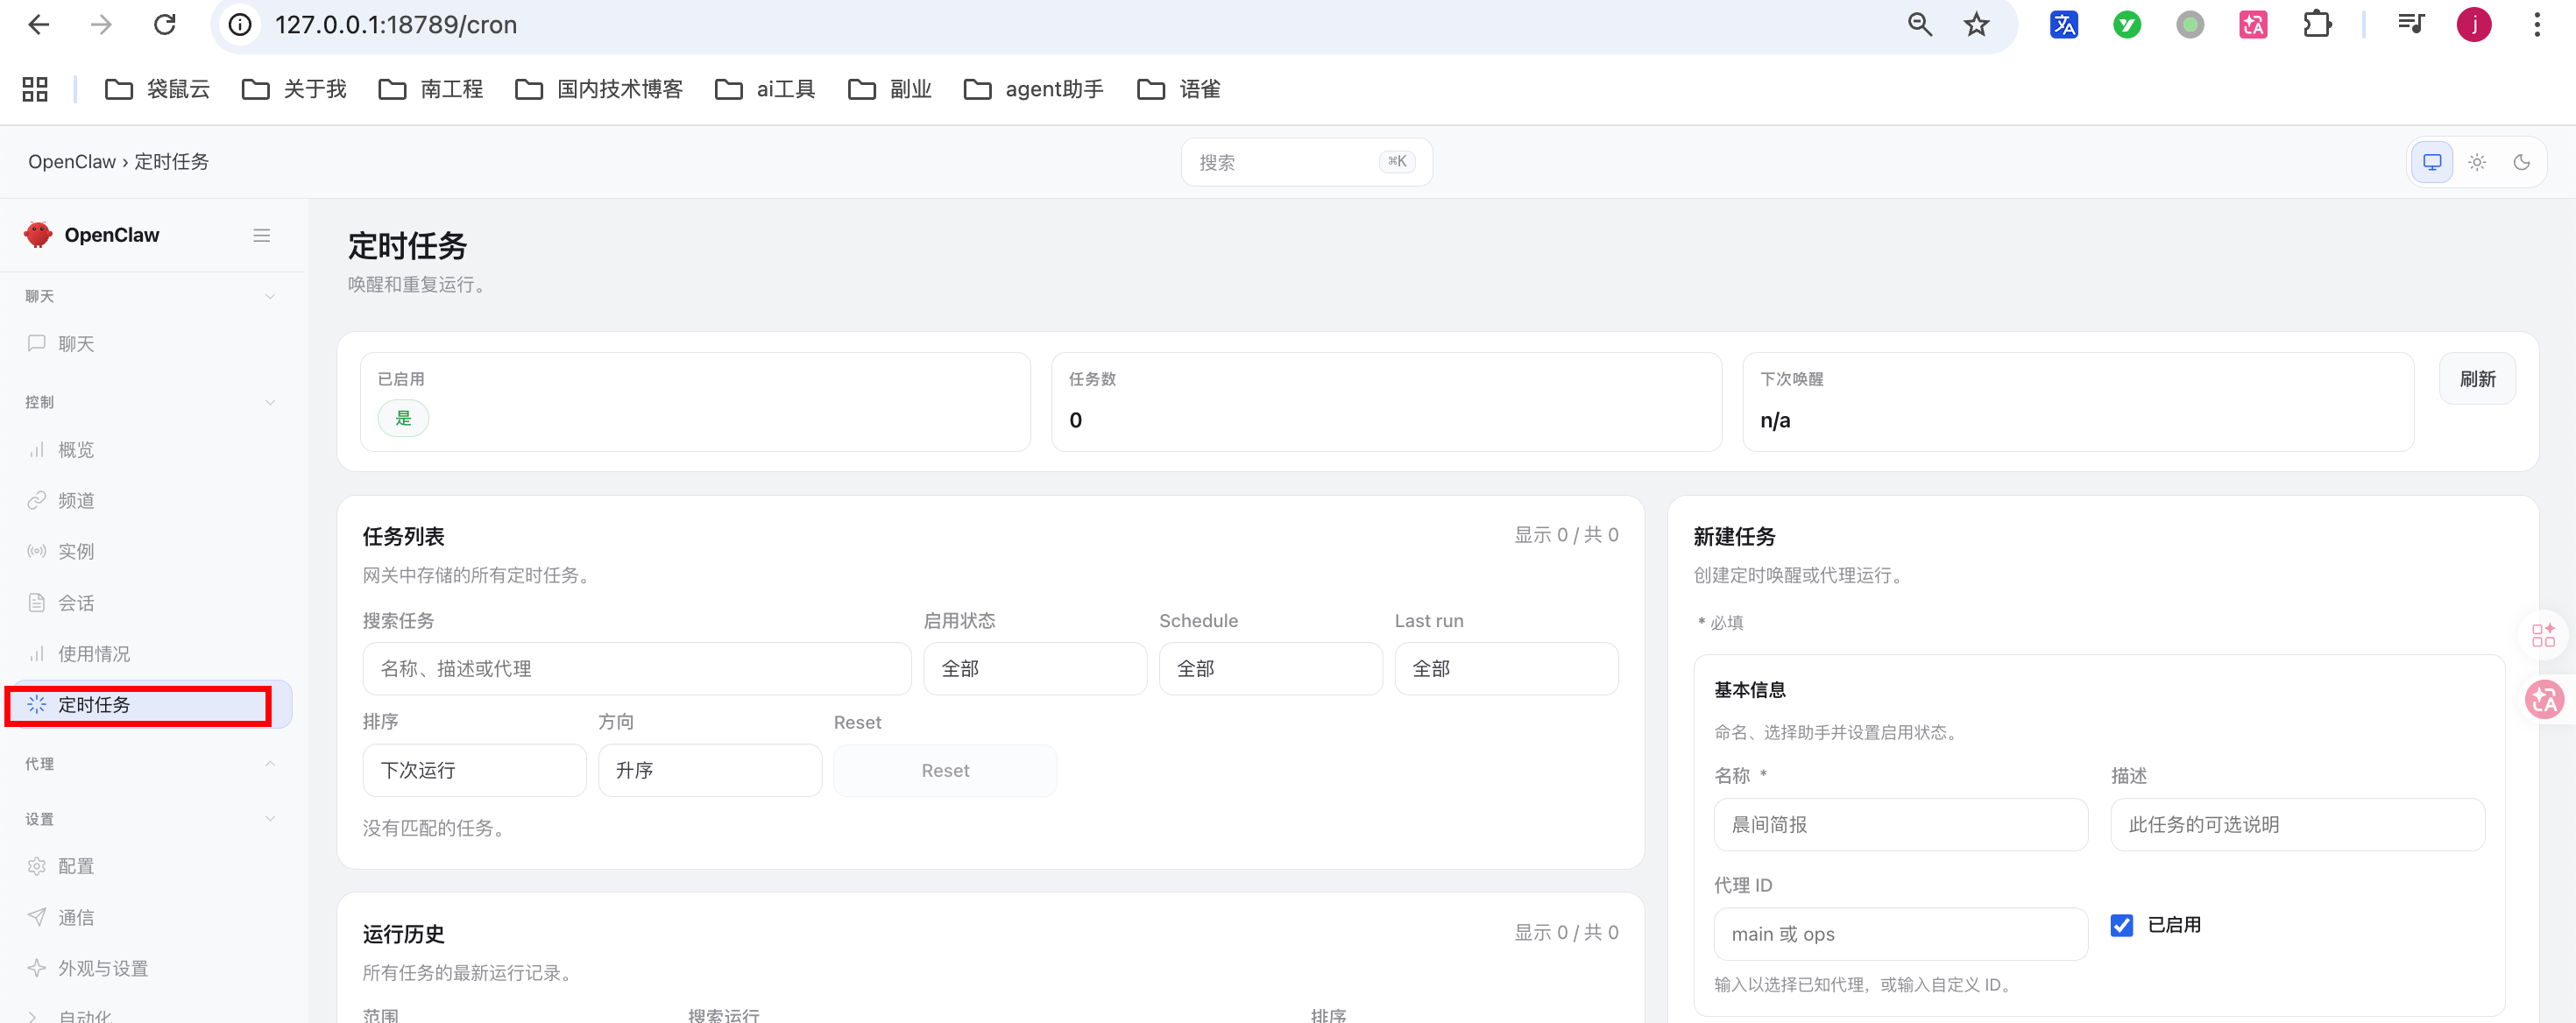This screenshot has width=2576, height=1023.
Task: Go to 频道 in the sidebar
Action: click(150, 501)
